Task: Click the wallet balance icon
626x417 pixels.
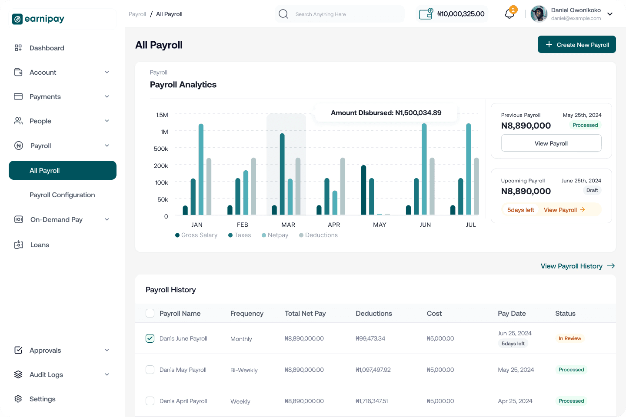Action: [x=426, y=14]
